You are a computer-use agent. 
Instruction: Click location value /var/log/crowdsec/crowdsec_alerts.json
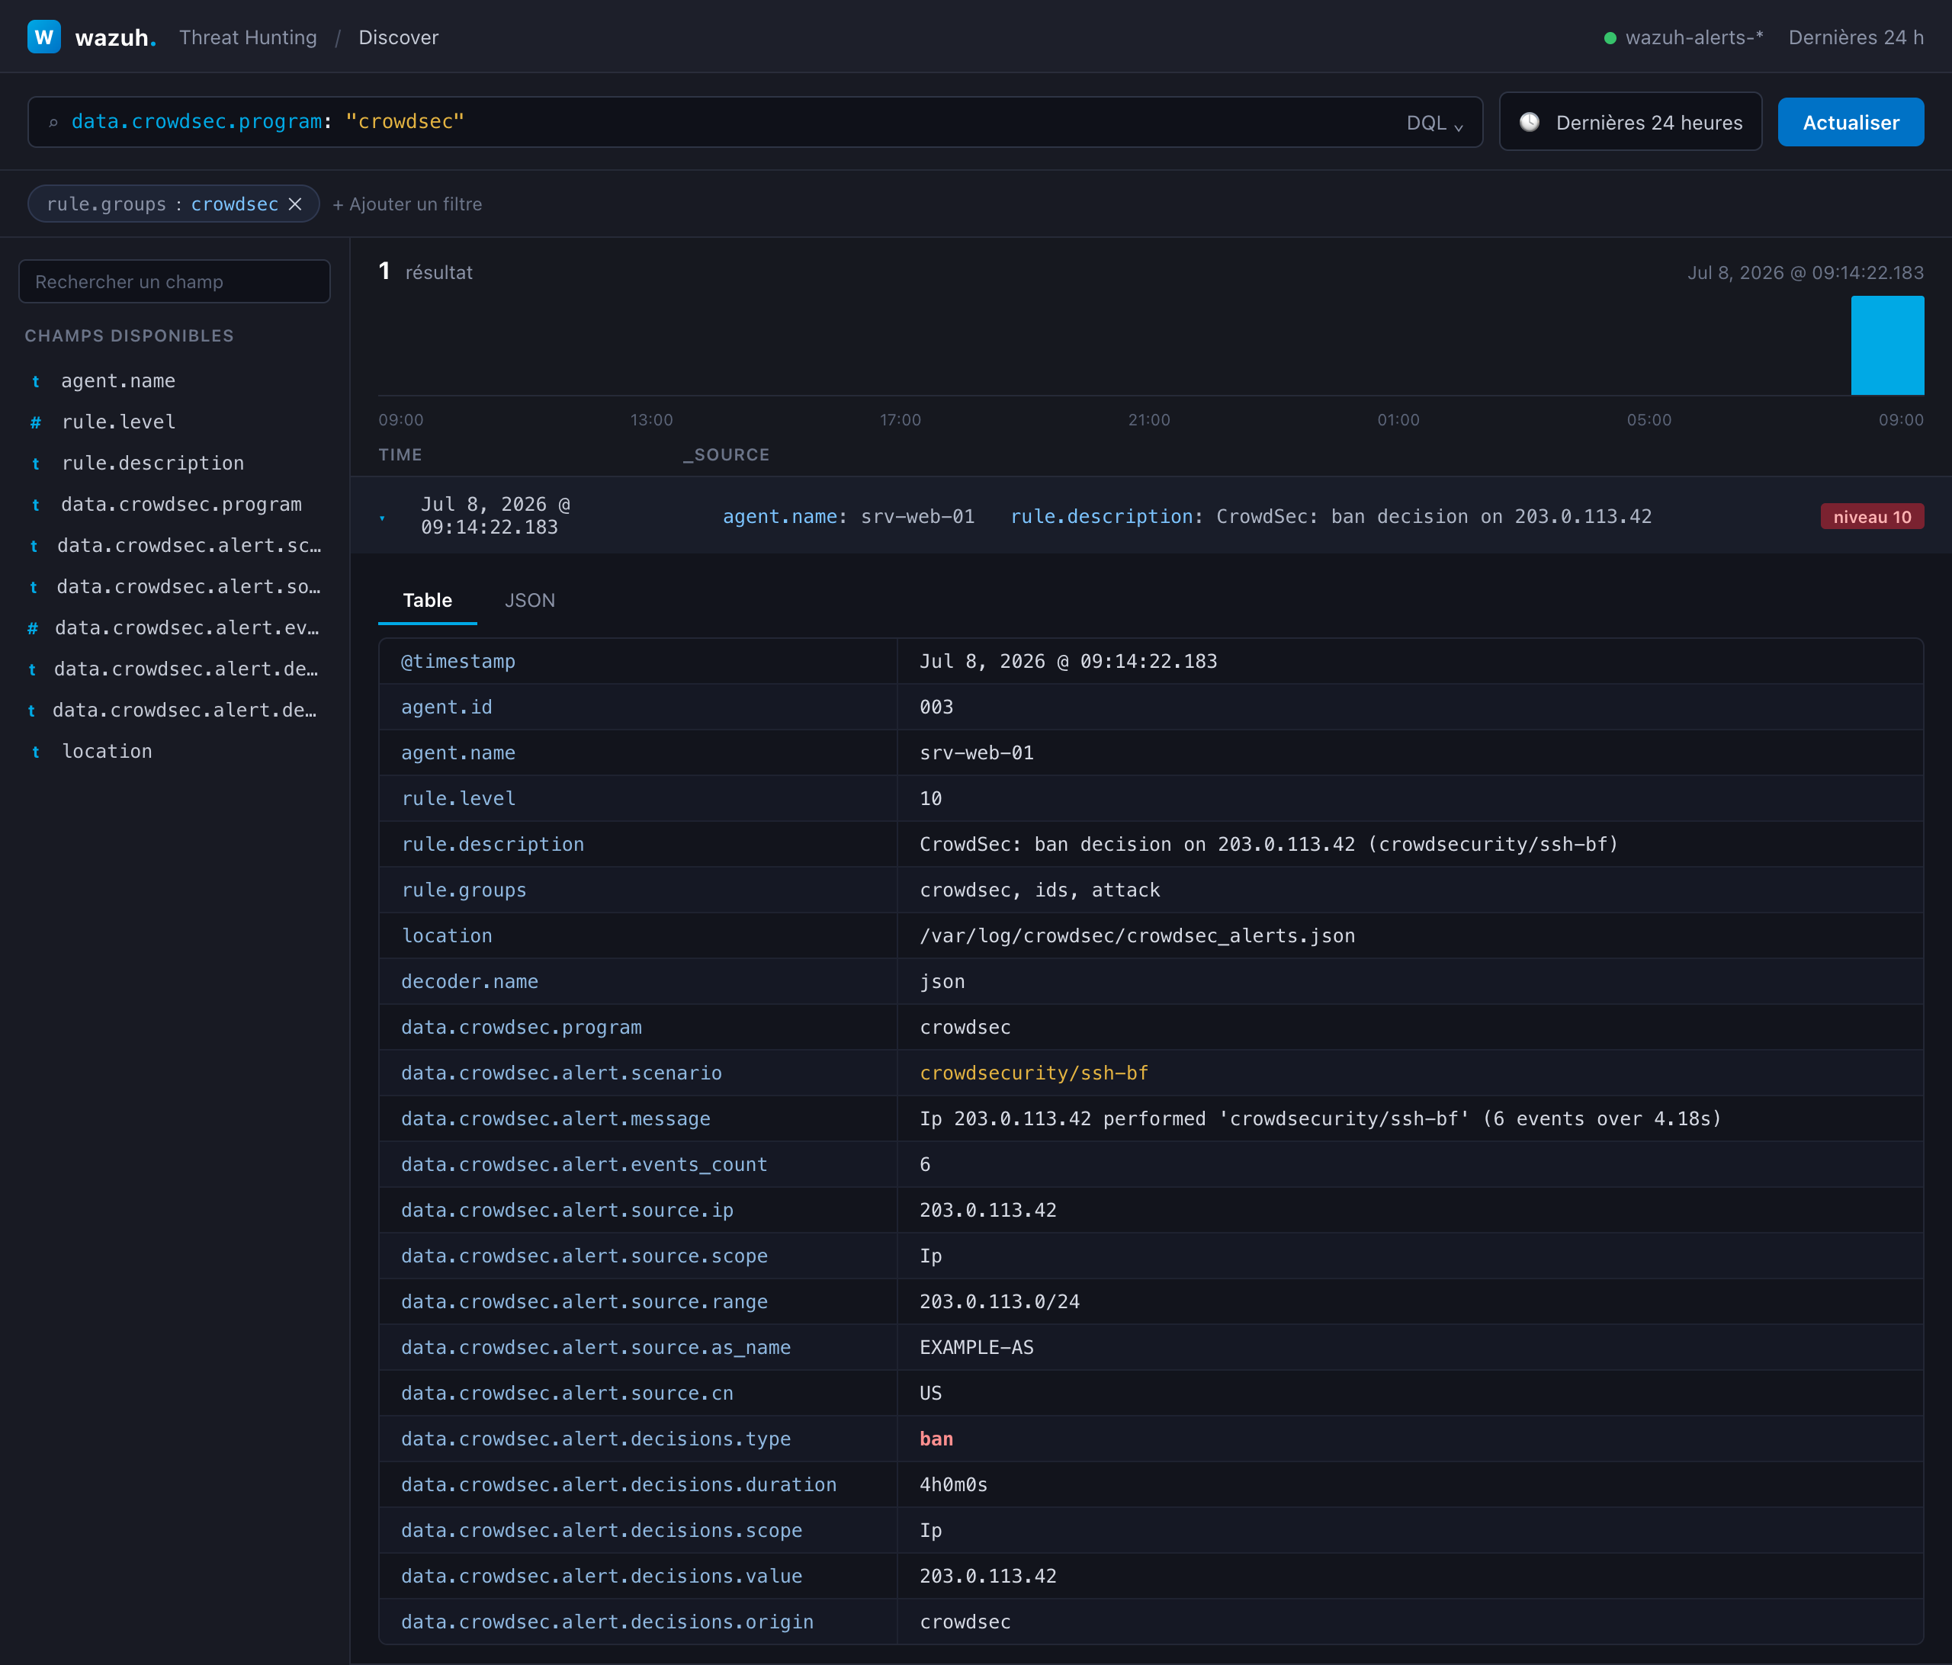1137,936
